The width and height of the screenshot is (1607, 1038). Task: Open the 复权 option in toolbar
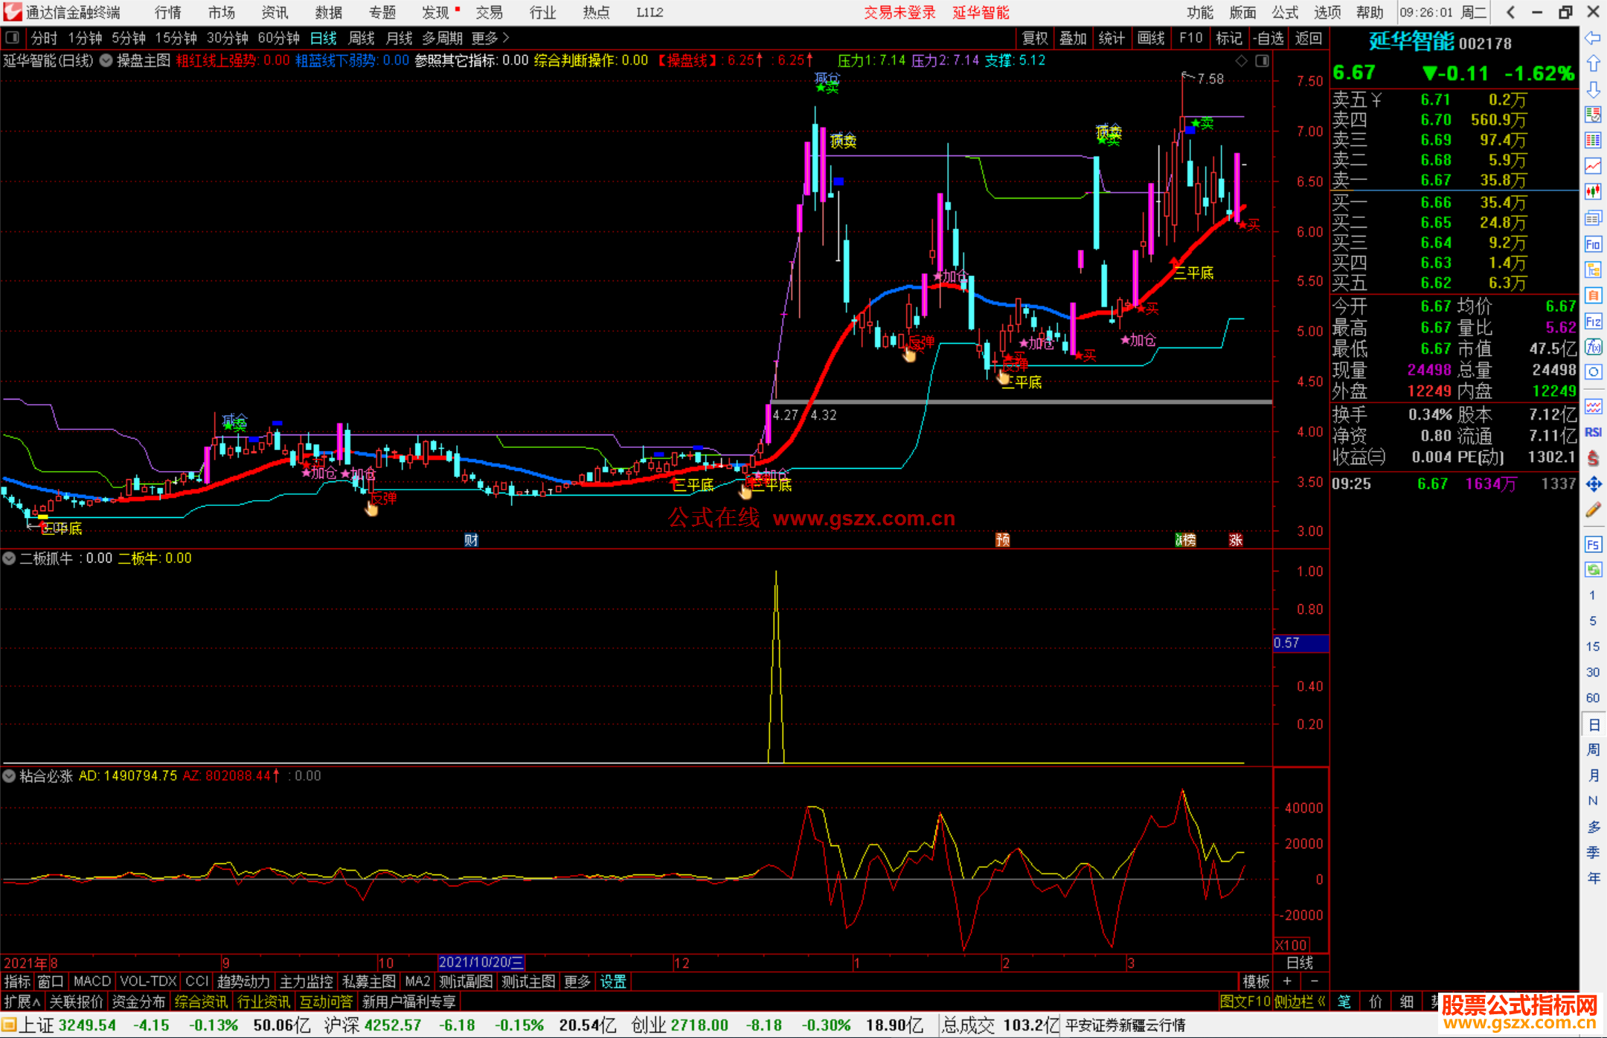1035,38
